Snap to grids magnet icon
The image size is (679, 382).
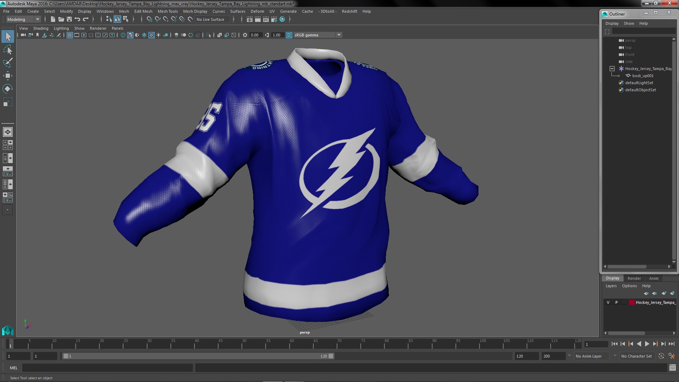150,19
